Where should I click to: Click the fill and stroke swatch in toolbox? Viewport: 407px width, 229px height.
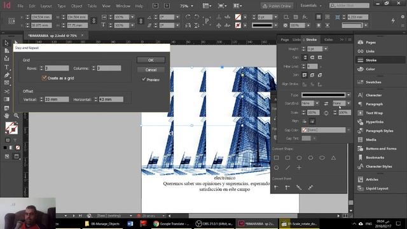(x=11, y=128)
